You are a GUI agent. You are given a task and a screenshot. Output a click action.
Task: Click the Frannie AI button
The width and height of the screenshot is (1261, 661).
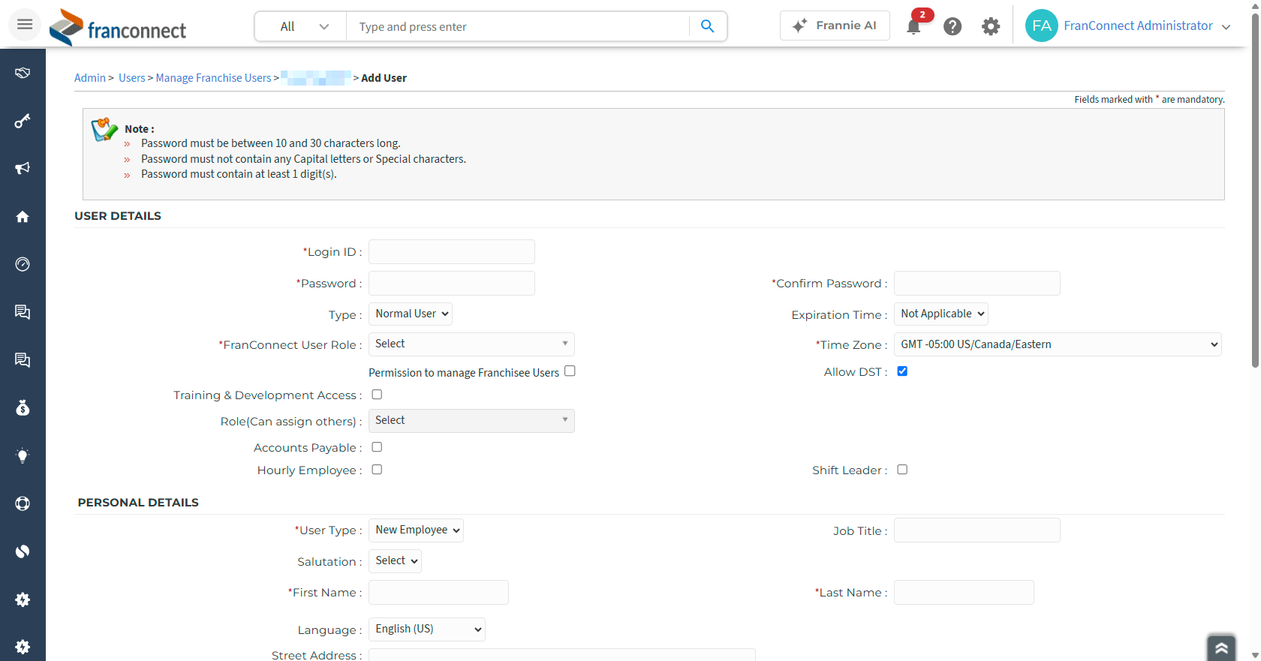[835, 26]
